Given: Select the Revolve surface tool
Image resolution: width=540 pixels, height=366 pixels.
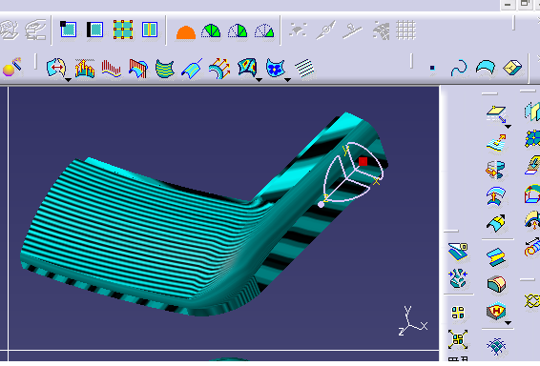Looking at the screenshot, I should click(495, 170).
